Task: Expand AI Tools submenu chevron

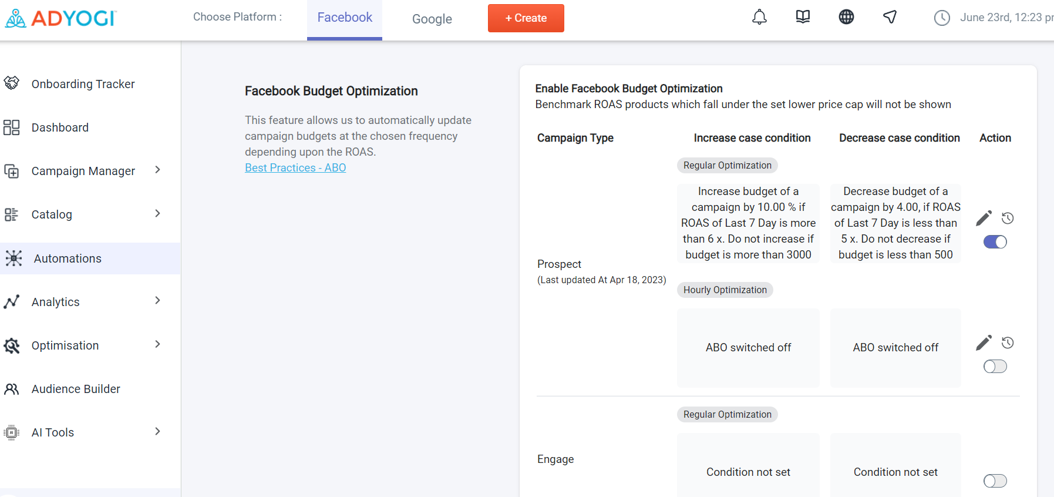Action: (x=157, y=431)
